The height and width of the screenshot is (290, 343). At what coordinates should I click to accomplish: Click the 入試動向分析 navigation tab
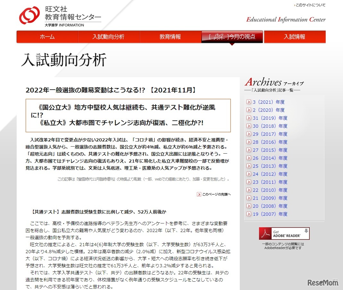[x=108, y=37]
